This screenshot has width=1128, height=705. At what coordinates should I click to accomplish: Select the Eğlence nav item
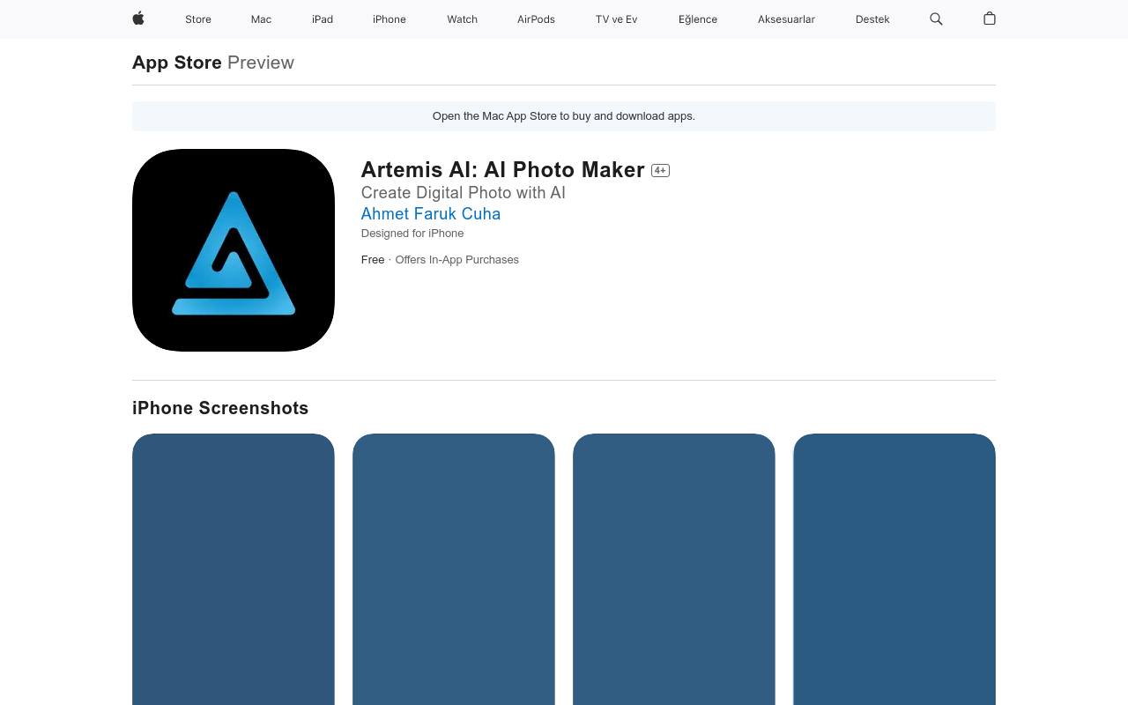coord(698,19)
